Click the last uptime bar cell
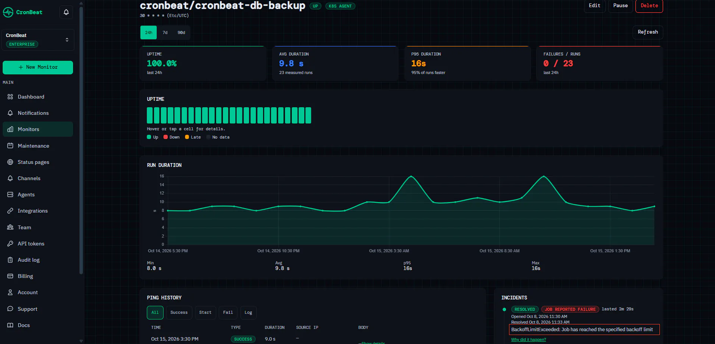Viewport: 715px width, 344px height. (308, 115)
